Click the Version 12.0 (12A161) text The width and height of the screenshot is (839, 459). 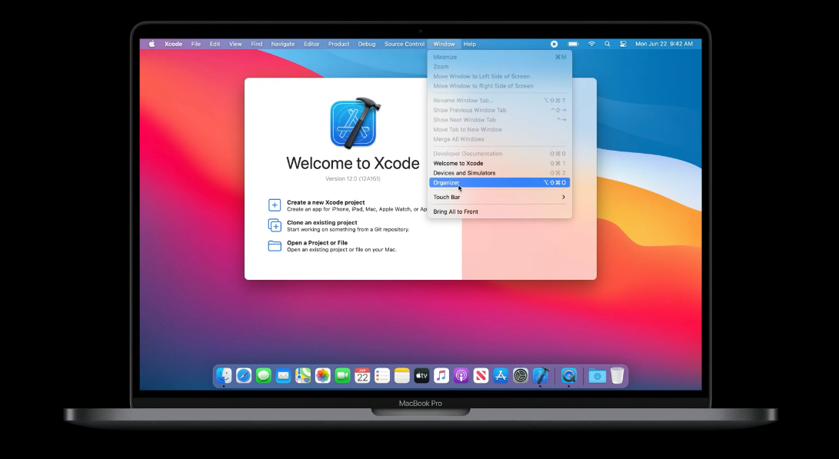coord(353,178)
